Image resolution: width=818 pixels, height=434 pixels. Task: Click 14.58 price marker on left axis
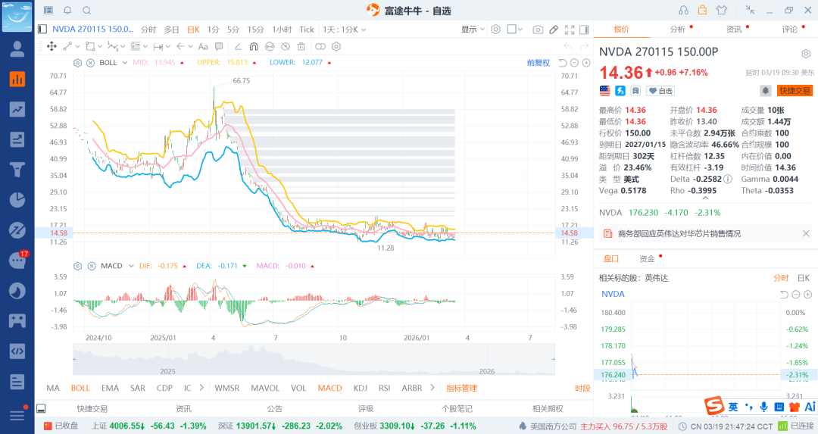58,233
